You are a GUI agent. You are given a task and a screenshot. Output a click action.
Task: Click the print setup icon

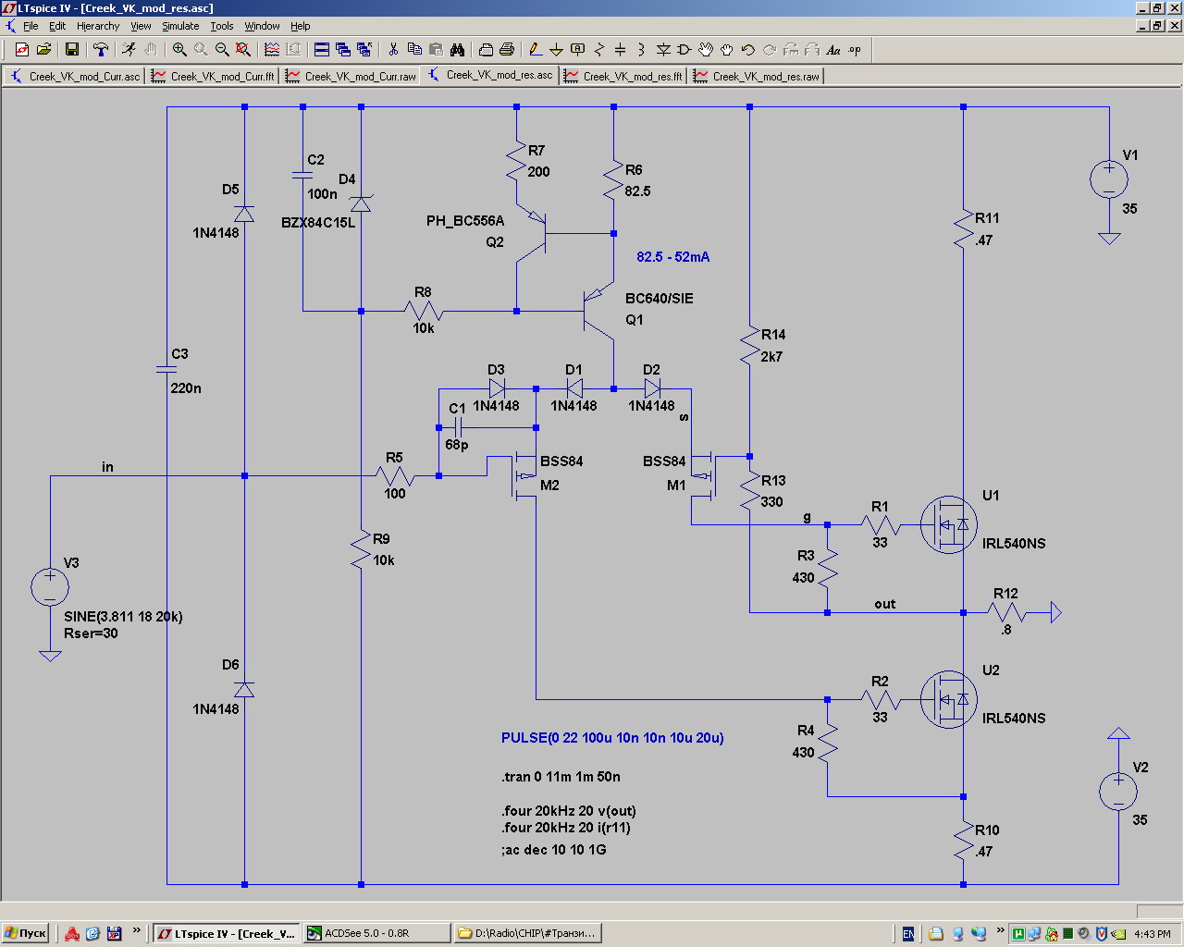[486, 50]
